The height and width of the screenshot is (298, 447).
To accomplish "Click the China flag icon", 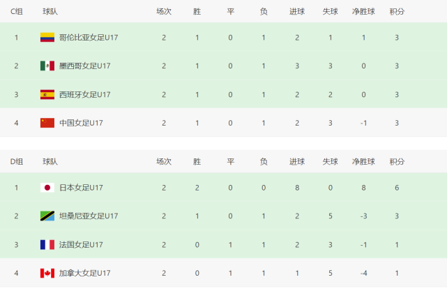I will click(x=47, y=123).
